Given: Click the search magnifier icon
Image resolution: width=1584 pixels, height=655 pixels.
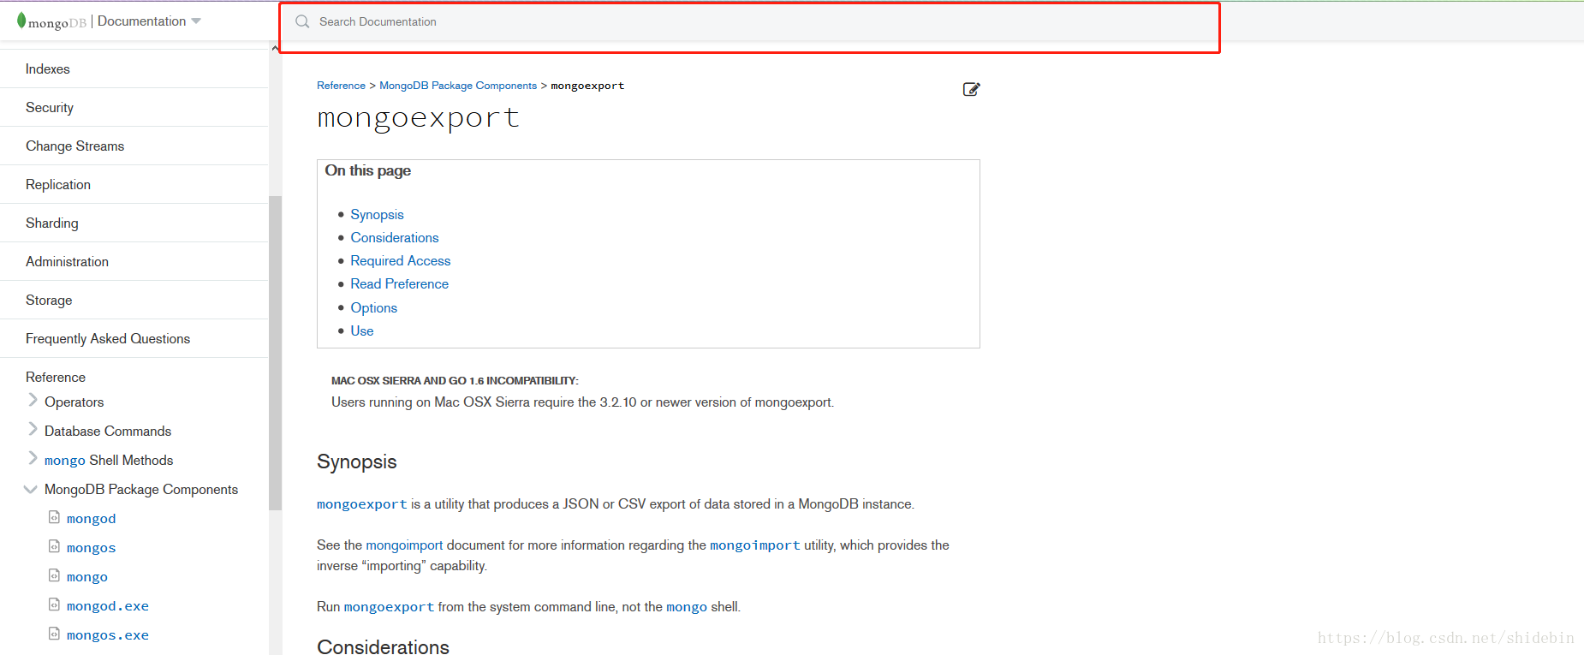Looking at the screenshot, I should pyautogui.click(x=302, y=21).
